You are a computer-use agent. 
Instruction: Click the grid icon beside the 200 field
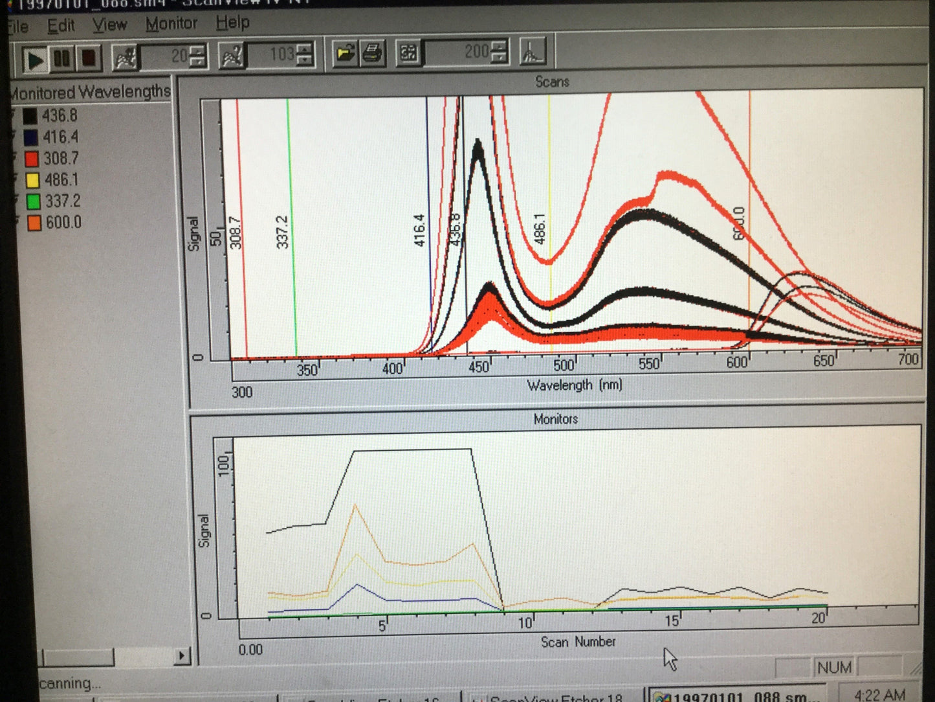[408, 52]
